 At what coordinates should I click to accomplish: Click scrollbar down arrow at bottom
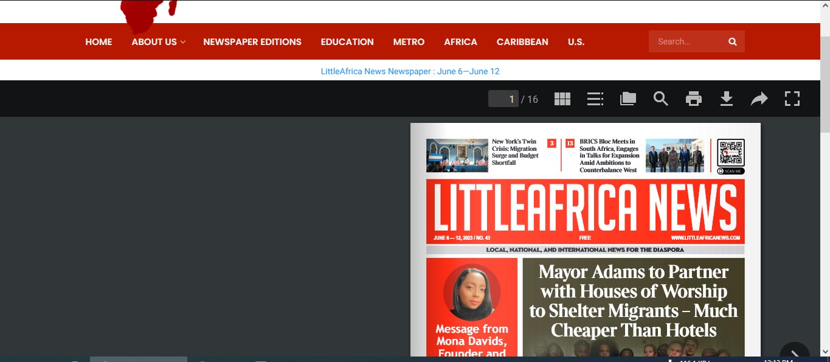pyautogui.click(x=825, y=352)
